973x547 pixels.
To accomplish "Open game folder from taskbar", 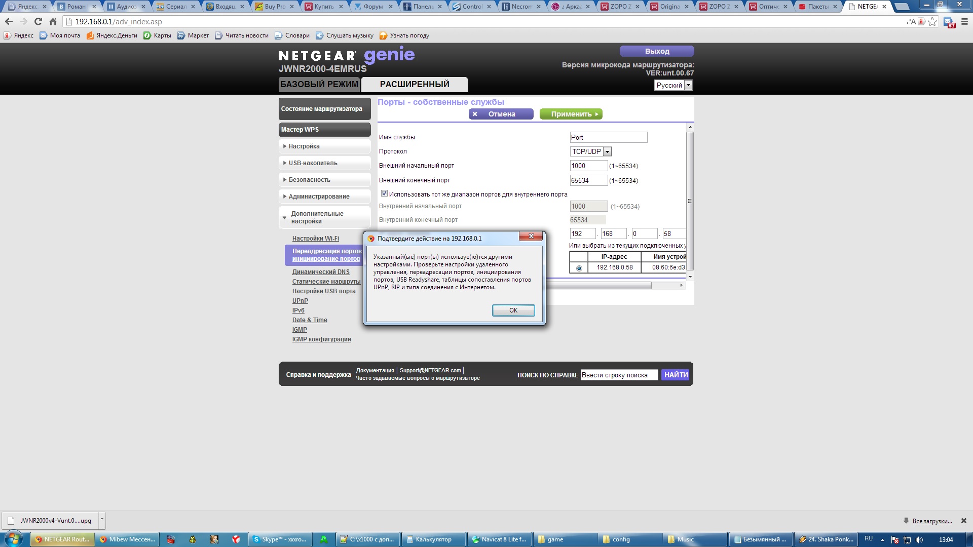I will pos(565,539).
